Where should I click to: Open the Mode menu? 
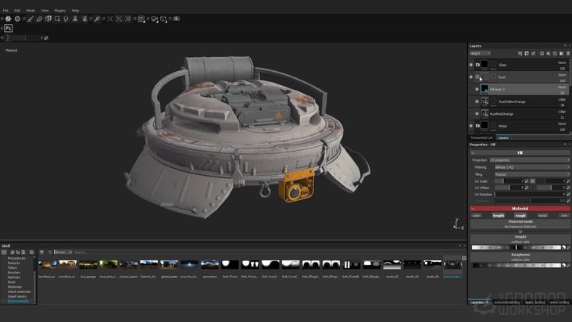tap(30, 11)
